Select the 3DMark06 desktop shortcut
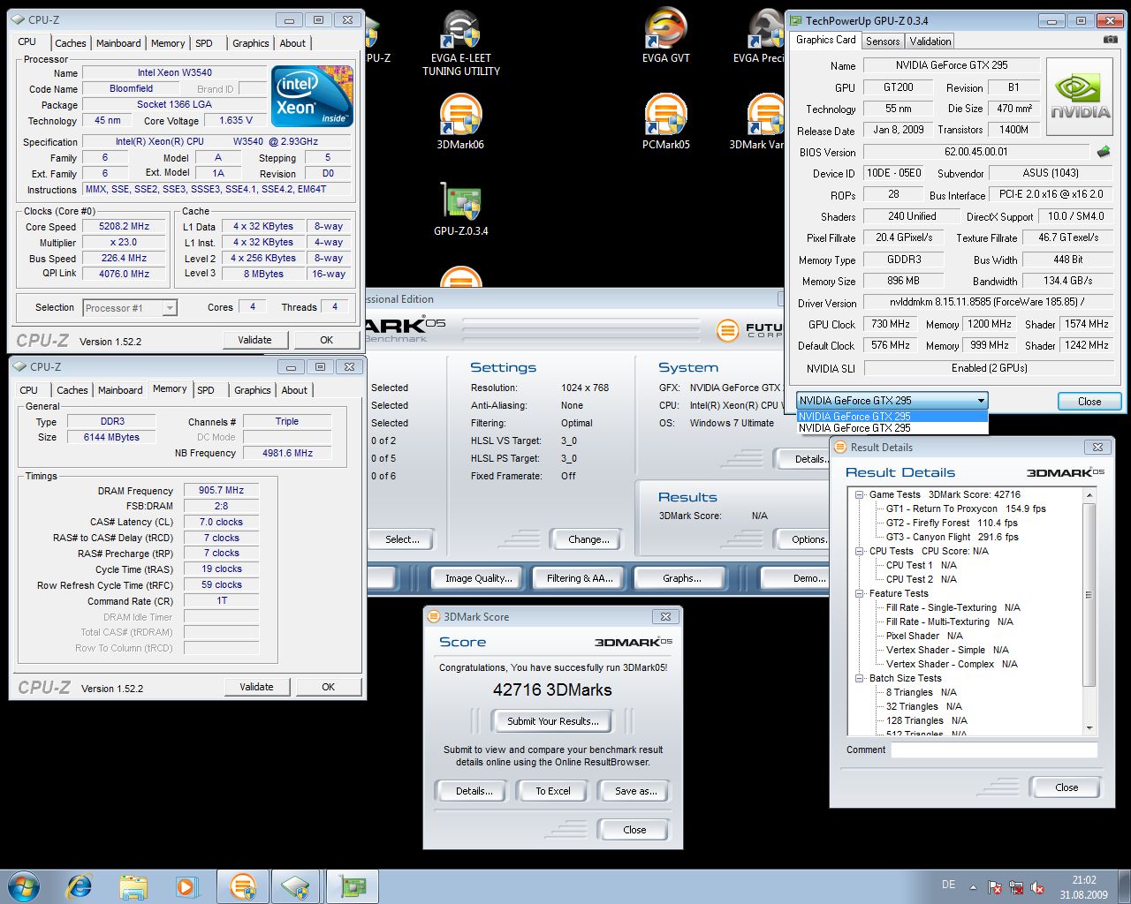 pos(460,122)
